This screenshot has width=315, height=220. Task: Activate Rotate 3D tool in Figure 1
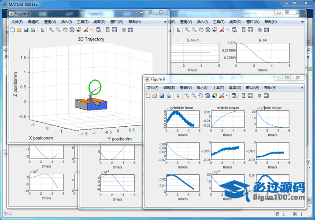click(x=72, y=30)
